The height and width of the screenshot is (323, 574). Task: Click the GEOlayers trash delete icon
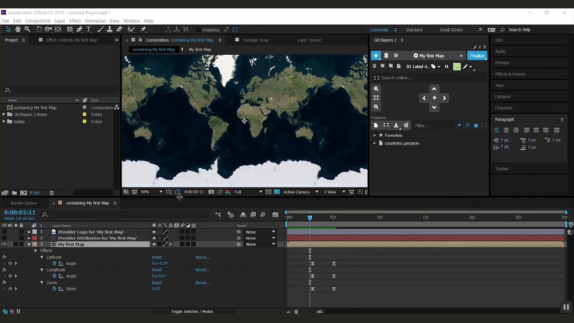386,56
